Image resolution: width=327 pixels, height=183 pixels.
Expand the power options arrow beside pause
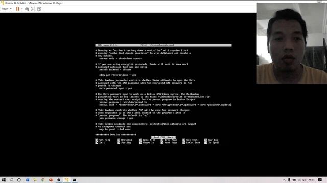click(x=22, y=9)
